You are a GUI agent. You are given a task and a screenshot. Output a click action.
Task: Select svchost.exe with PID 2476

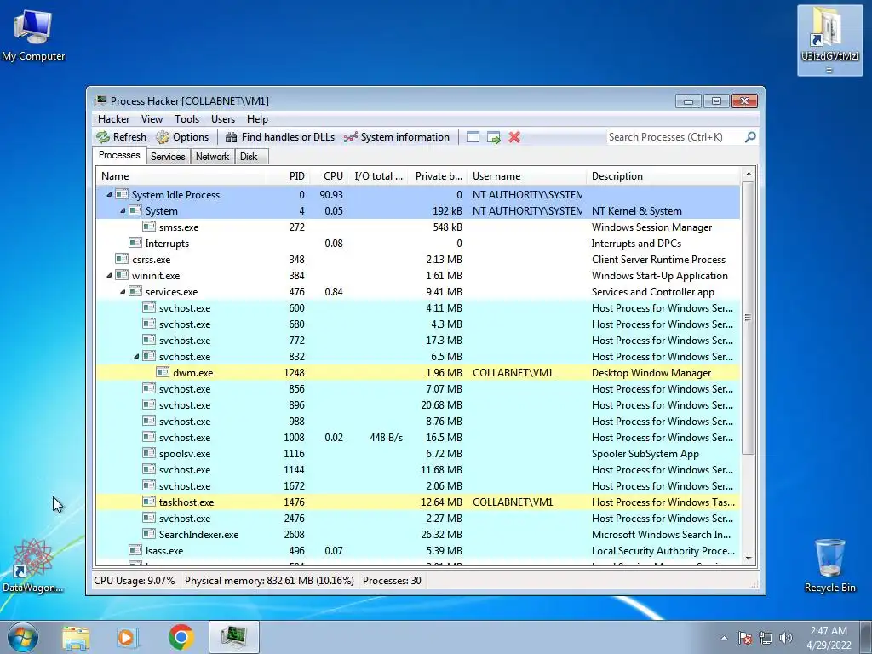pyautogui.click(x=418, y=519)
